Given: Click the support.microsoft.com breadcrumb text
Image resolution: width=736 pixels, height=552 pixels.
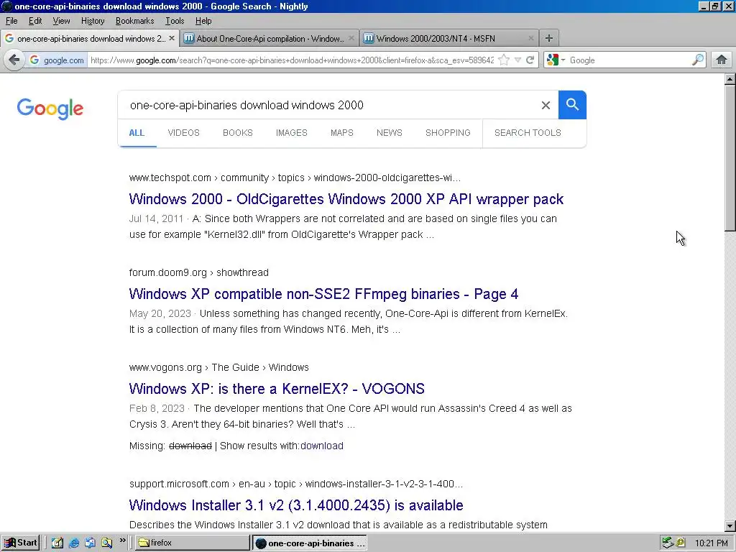Looking at the screenshot, I should pyautogui.click(x=295, y=484).
